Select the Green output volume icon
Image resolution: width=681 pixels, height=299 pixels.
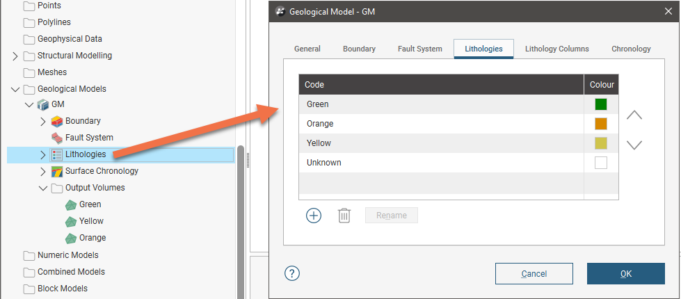point(71,204)
